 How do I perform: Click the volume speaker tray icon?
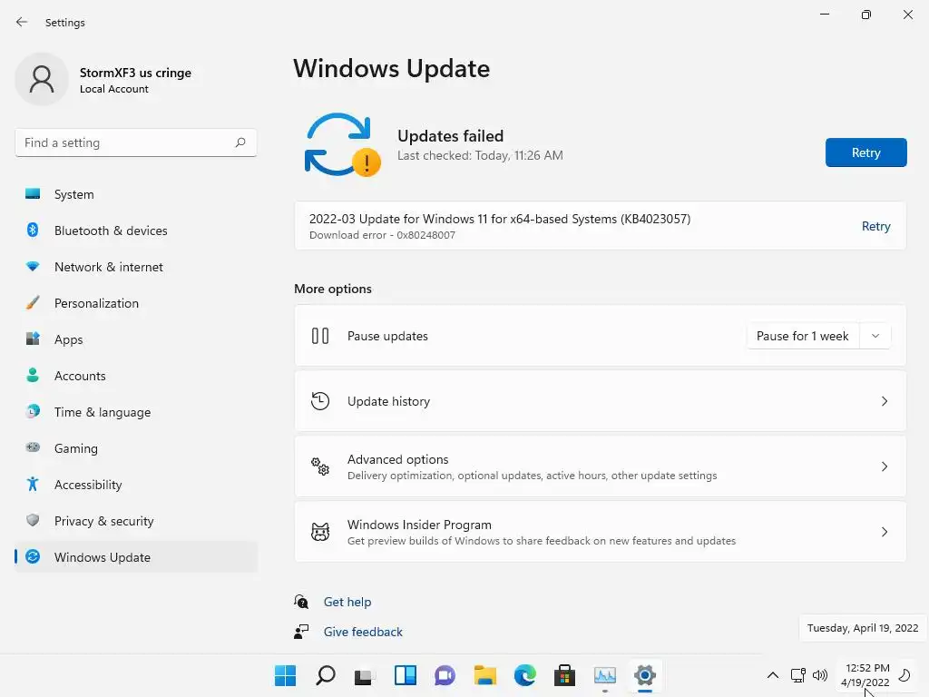pos(820,675)
